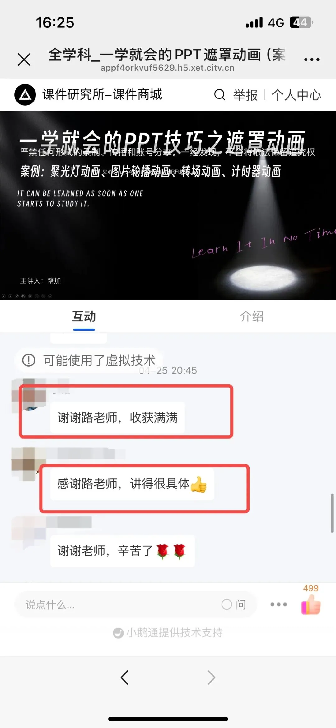Screen dimensions: 336x728
Task: Switch to the 互动 tab
Action: [x=84, y=316]
